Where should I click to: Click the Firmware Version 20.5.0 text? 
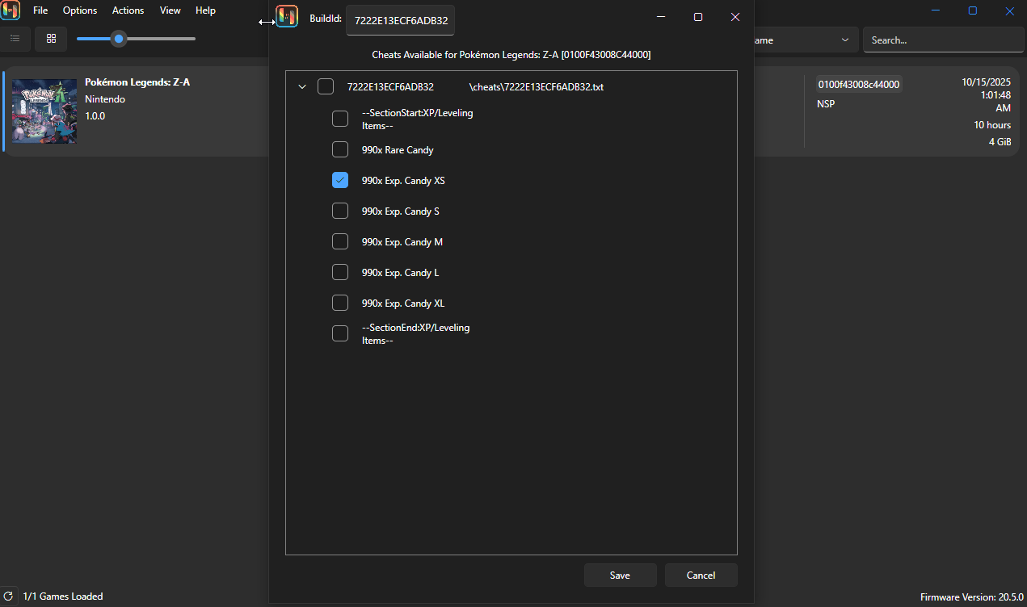[x=970, y=597]
